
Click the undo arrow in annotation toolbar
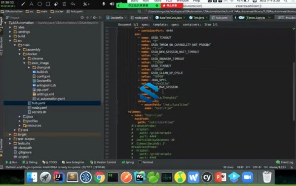[73, 4]
